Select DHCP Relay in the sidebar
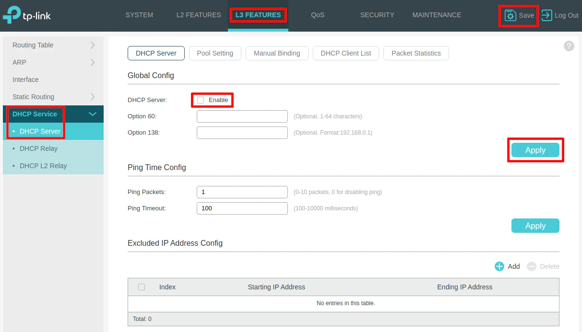Screen dimensions: 582x332 pyautogui.click(x=38, y=149)
